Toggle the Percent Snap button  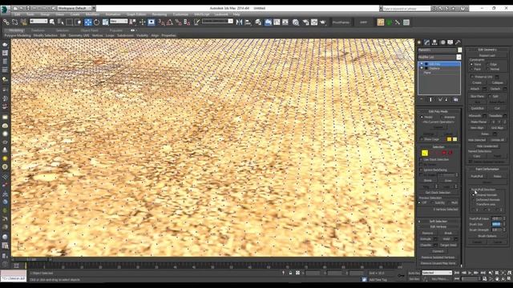point(178,22)
